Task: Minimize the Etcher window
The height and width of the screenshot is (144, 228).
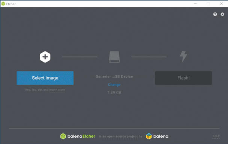Action: (x=195, y=4)
